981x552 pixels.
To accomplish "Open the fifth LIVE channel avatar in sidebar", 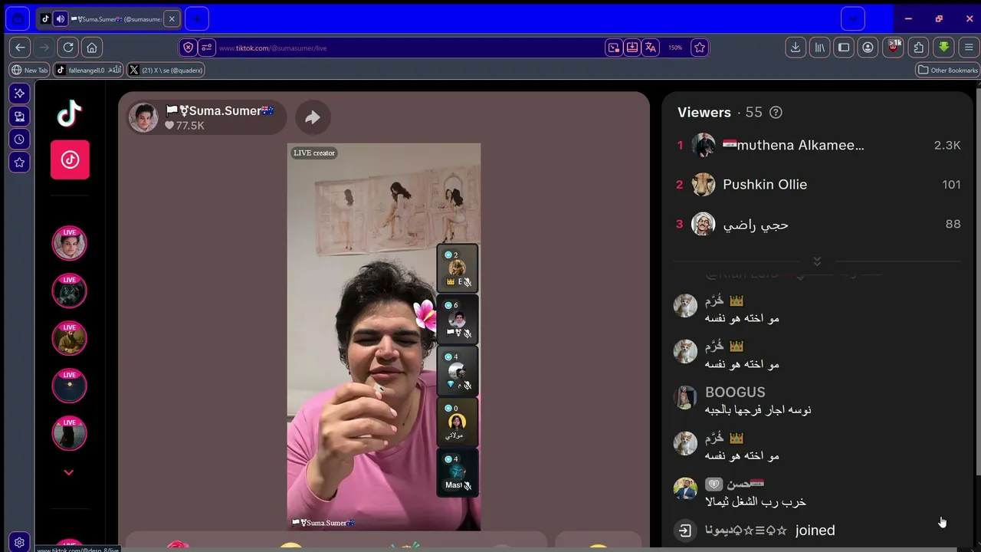I will tap(69, 434).
